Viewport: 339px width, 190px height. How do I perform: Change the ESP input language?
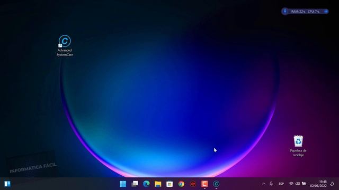pyautogui.click(x=281, y=184)
